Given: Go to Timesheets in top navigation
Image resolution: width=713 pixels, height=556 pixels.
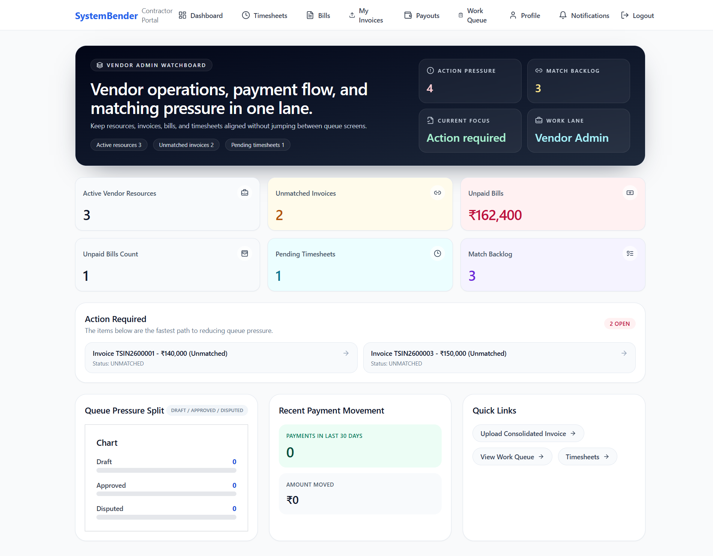Looking at the screenshot, I should pyautogui.click(x=265, y=15).
